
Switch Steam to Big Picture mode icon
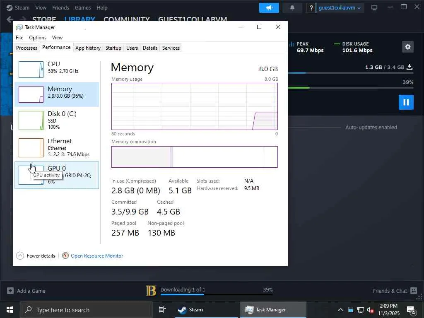coord(374,8)
